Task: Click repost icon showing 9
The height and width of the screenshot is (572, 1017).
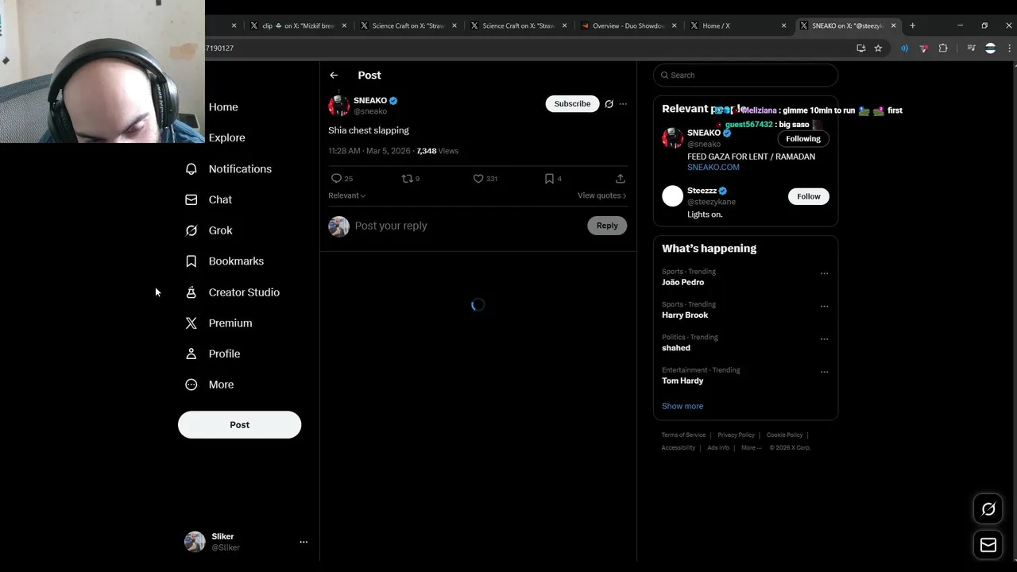Action: click(x=407, y=179)
